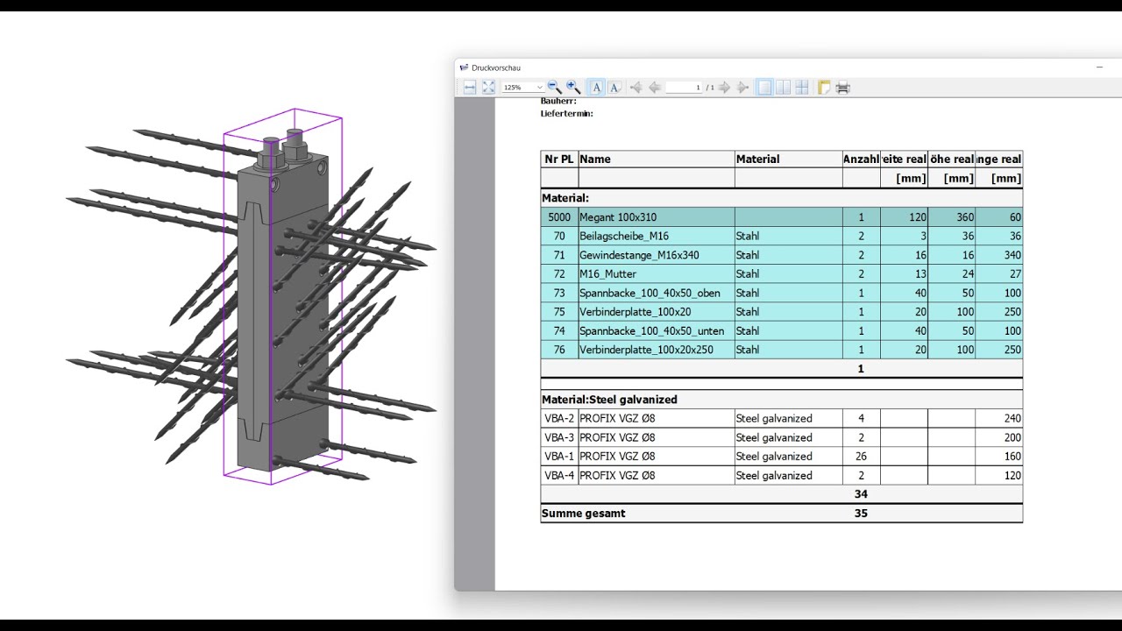Screen dimensions: 1122x631
Task: Open the 125% zoom level dropdown
Action: click(x=523, y=88)
